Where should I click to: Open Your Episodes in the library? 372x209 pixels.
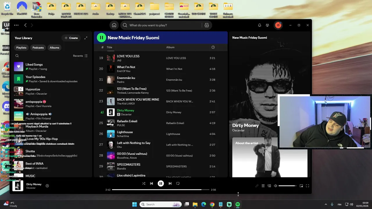51,79
